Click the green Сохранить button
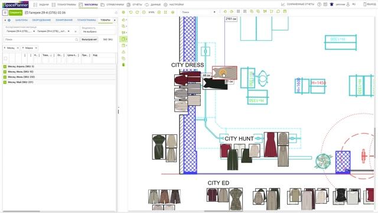This screenshot has height=213, width=378. click(x=16, y=12)
